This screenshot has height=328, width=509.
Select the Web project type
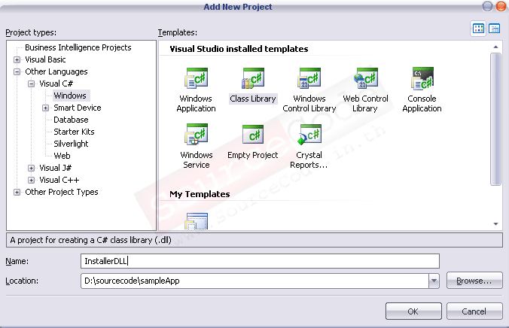pyautogui.click(x=62, y=156)
